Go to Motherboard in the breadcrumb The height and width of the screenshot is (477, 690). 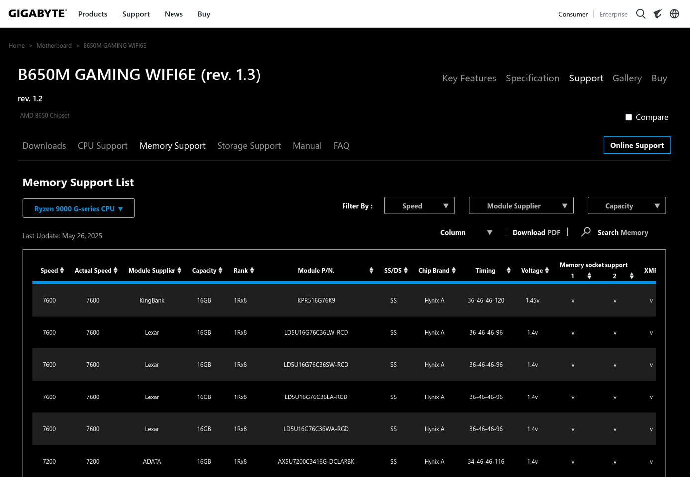coord(54,45)
